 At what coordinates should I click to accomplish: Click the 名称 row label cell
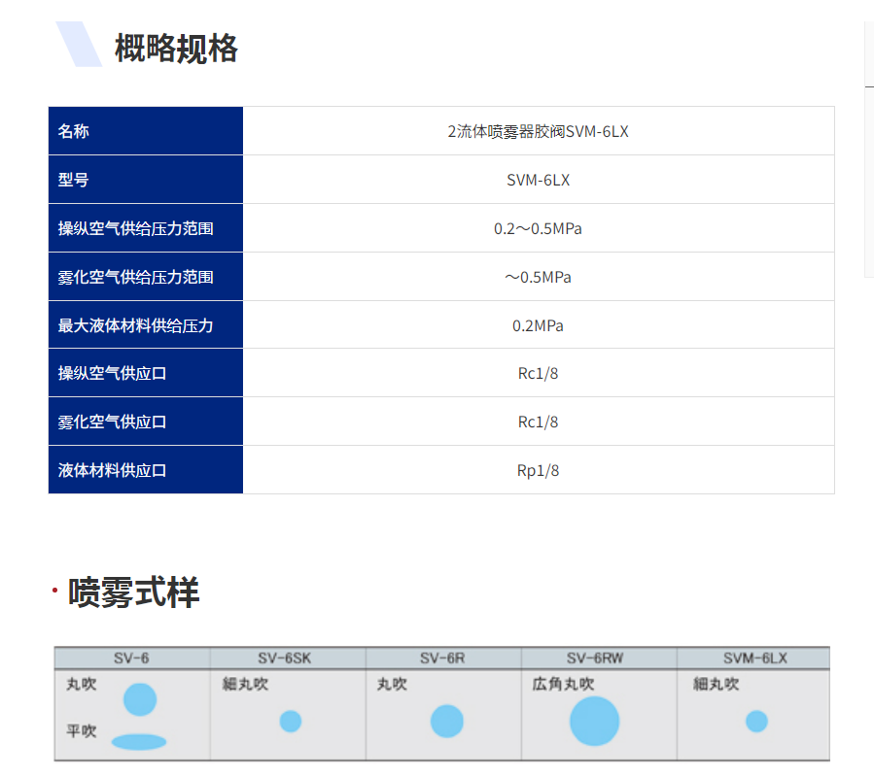[x=146, y=131]
